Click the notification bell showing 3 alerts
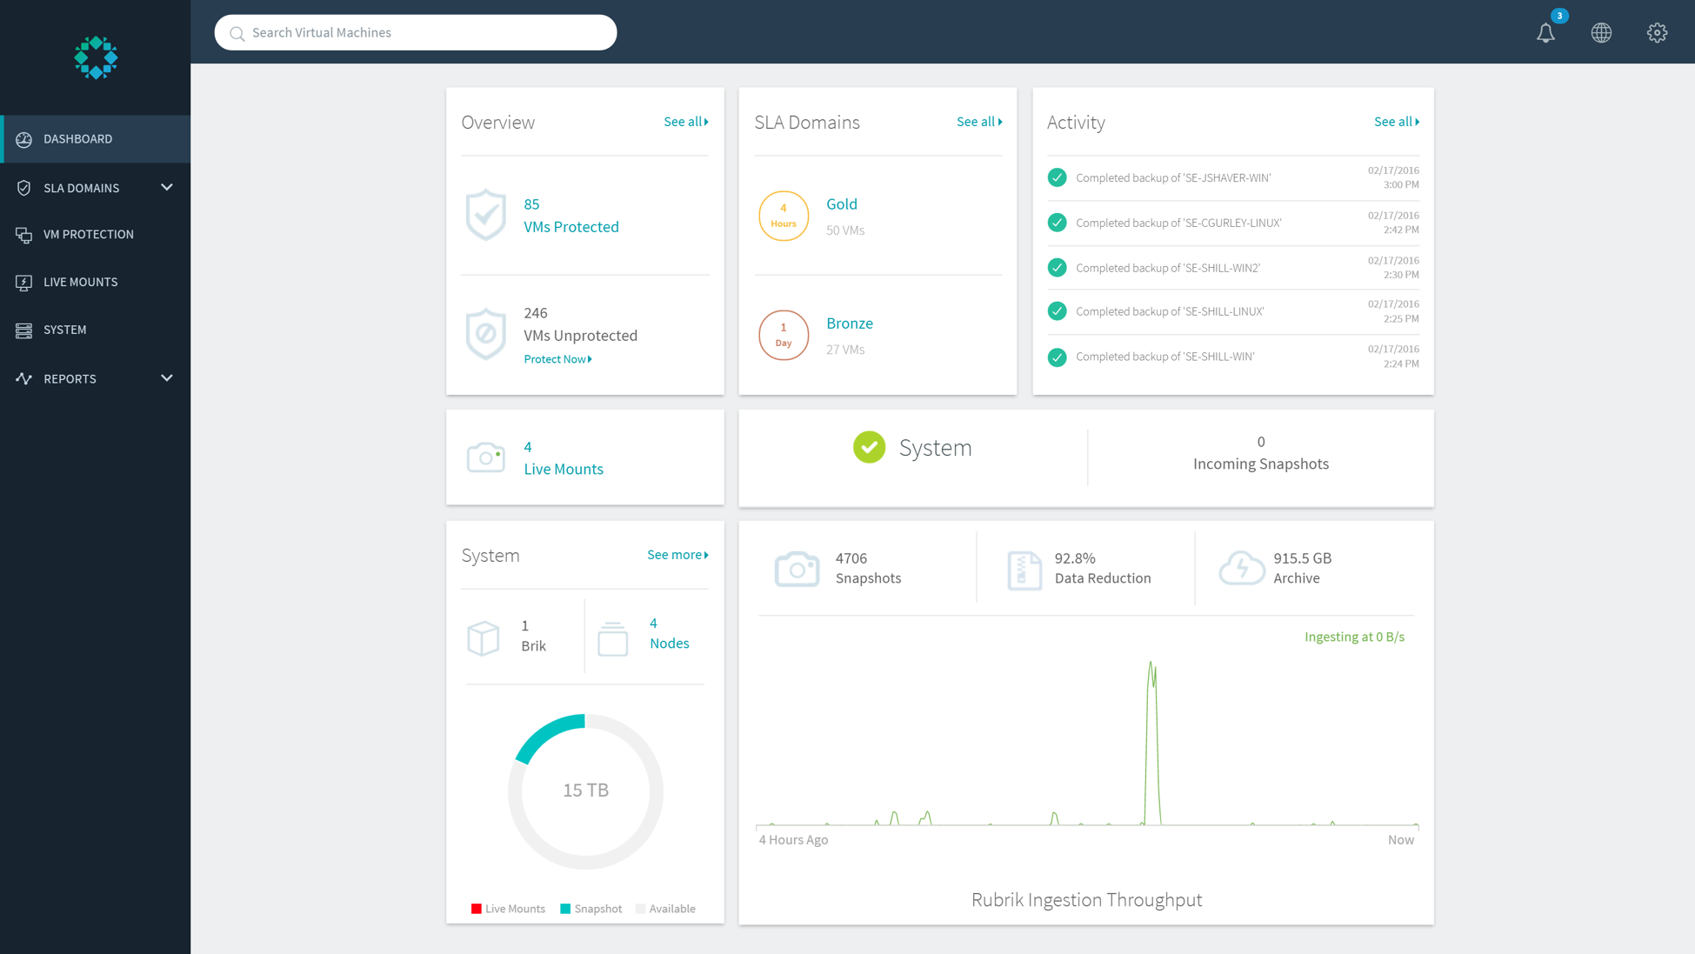 [x=1546, y=32]
